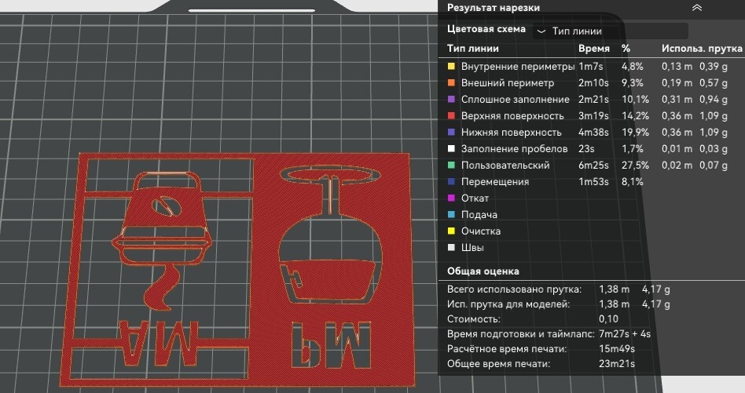This screenshot has width=745, height=393.
Task: Click the magenta Откат swatch icon
Action: [451, 198]
